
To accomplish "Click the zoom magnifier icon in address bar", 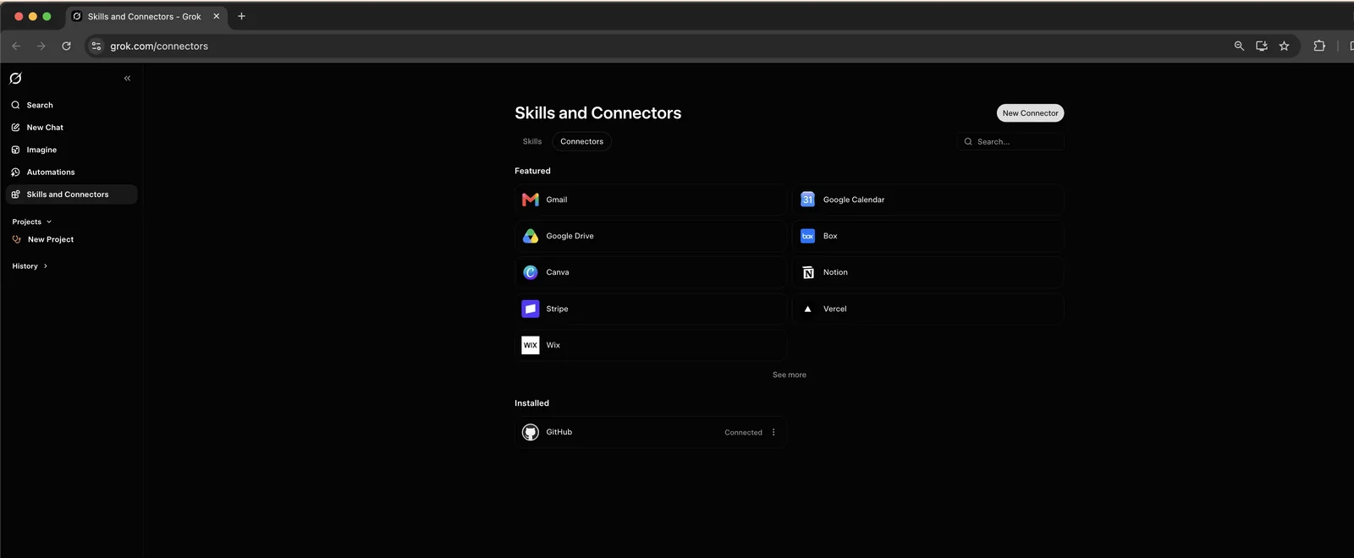I will 1239,46.
